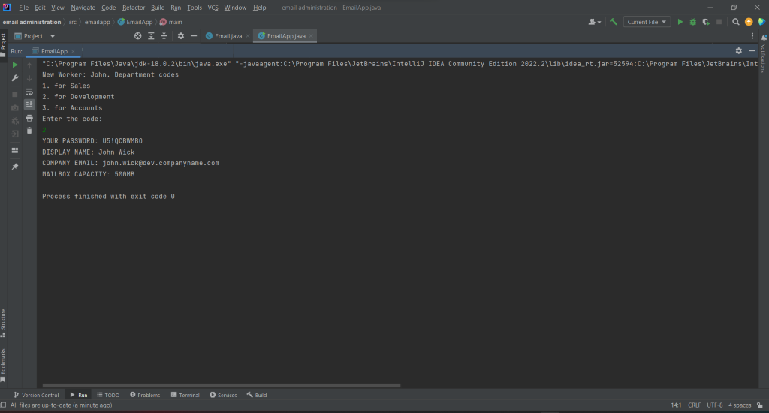
Task: Click the attach debugger bug icon in Run panel
Action: pos(15,121)
